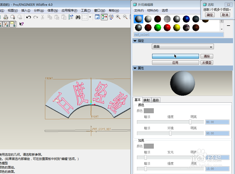
Task: Open the 应用程序(P) menu
Action: [69, 11]
